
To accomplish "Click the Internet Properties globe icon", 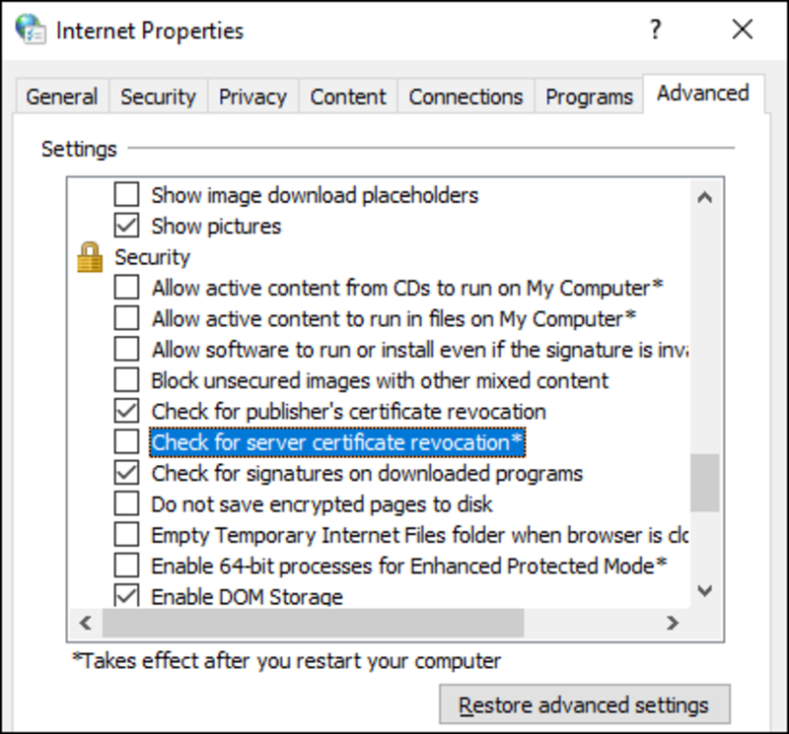I will [29, 31].
